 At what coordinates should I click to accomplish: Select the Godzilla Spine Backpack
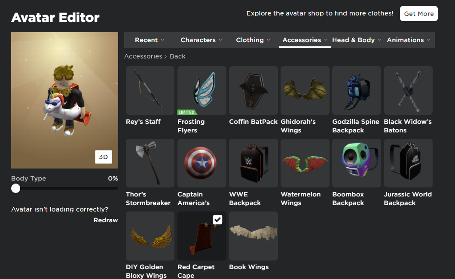click(357, 90)
